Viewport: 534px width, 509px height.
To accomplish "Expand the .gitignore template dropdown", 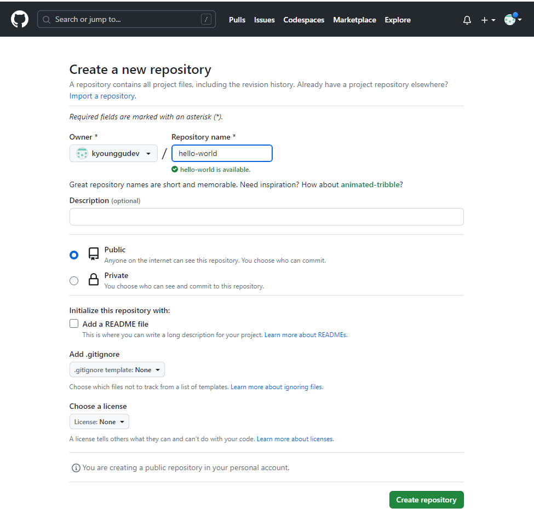I will [x=117, y=370].
